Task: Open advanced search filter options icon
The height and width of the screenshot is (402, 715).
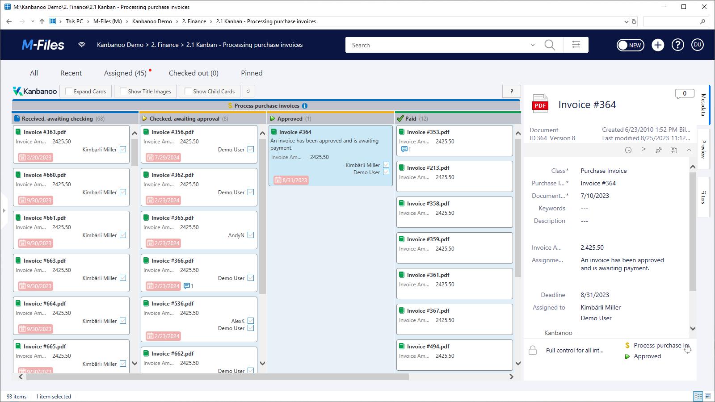Action: pyautogui.click(x=576, y=45)
